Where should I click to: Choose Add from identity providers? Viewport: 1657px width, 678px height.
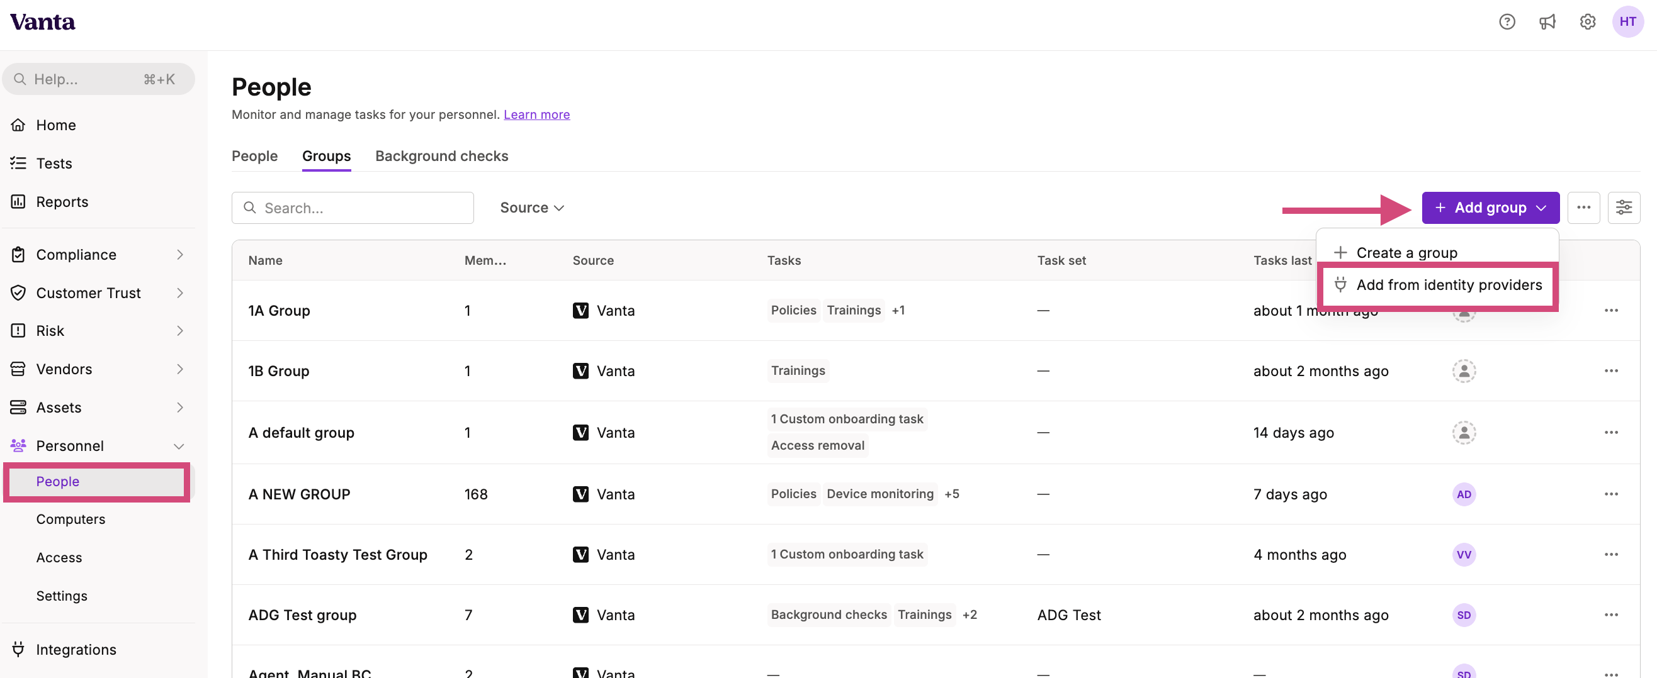(1437, 286)
